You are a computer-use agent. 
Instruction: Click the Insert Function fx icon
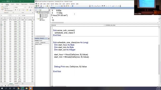click(19, 15)
